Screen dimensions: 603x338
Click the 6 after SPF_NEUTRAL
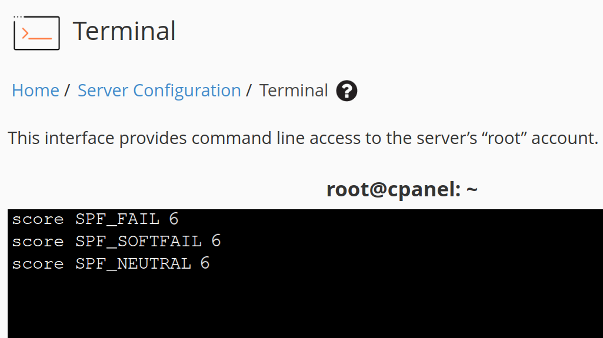[205, 263]
